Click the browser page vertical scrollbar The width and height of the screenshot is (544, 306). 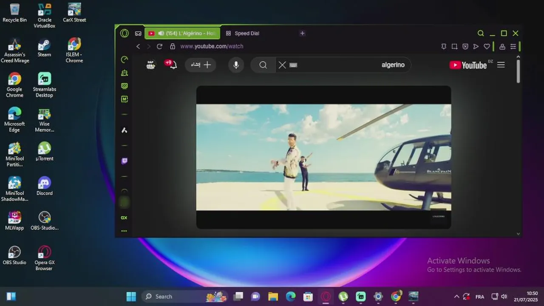518,71
